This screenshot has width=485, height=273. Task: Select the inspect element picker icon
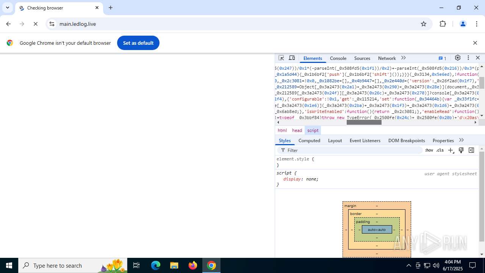click(281, 58)
